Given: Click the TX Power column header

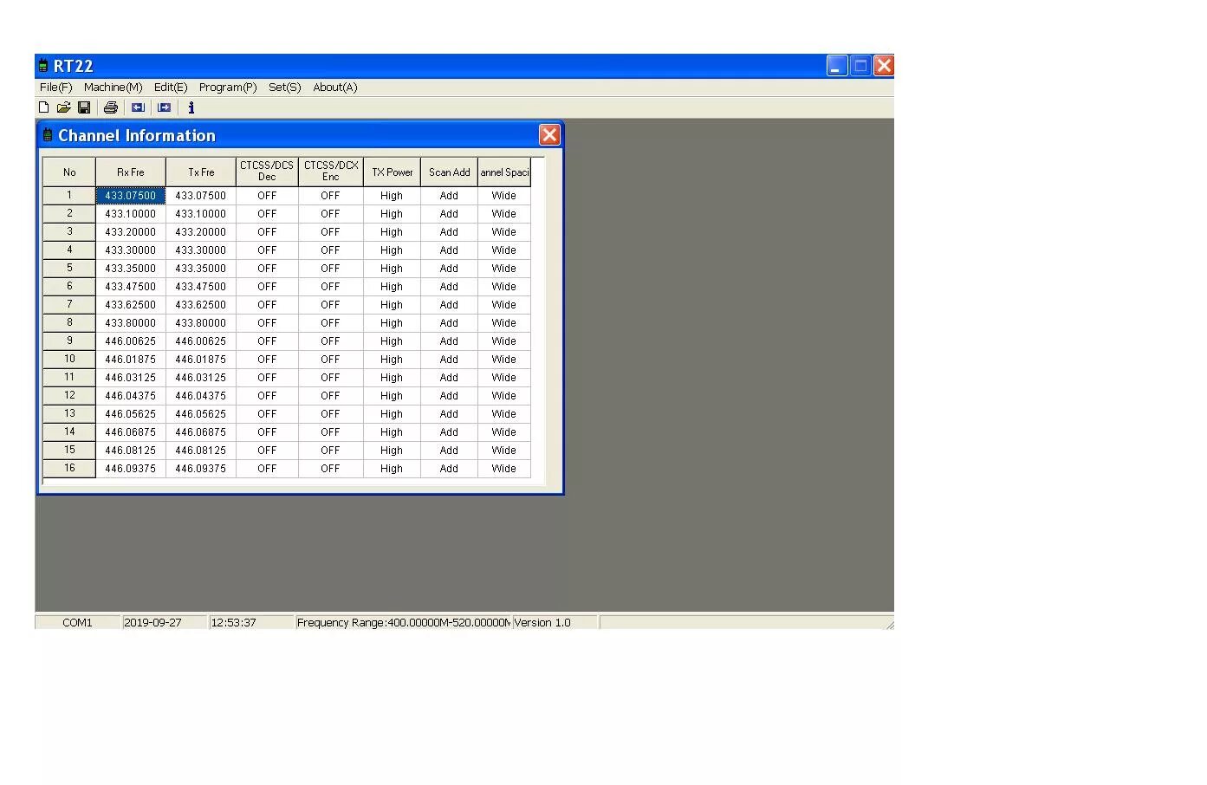Looking at the screenshot, I should point(393,172).
